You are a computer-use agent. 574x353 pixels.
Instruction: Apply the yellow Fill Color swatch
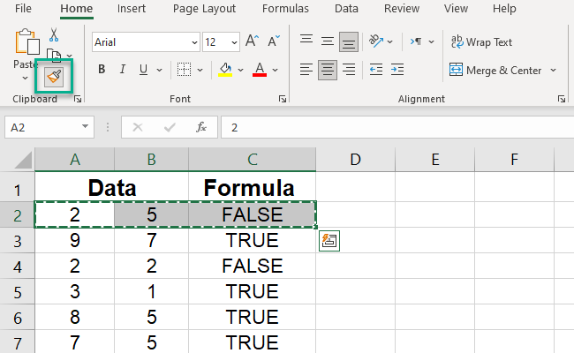click(225, 70)
